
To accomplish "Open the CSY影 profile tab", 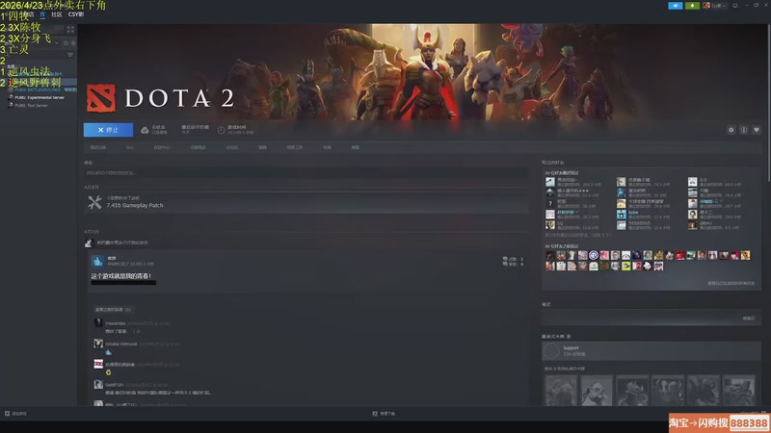I will click(x=76, y=14).
